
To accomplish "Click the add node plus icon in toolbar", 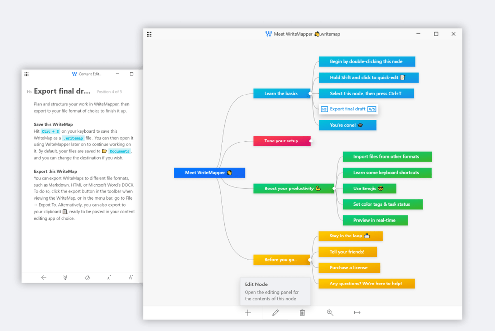I will pos(248,313).
